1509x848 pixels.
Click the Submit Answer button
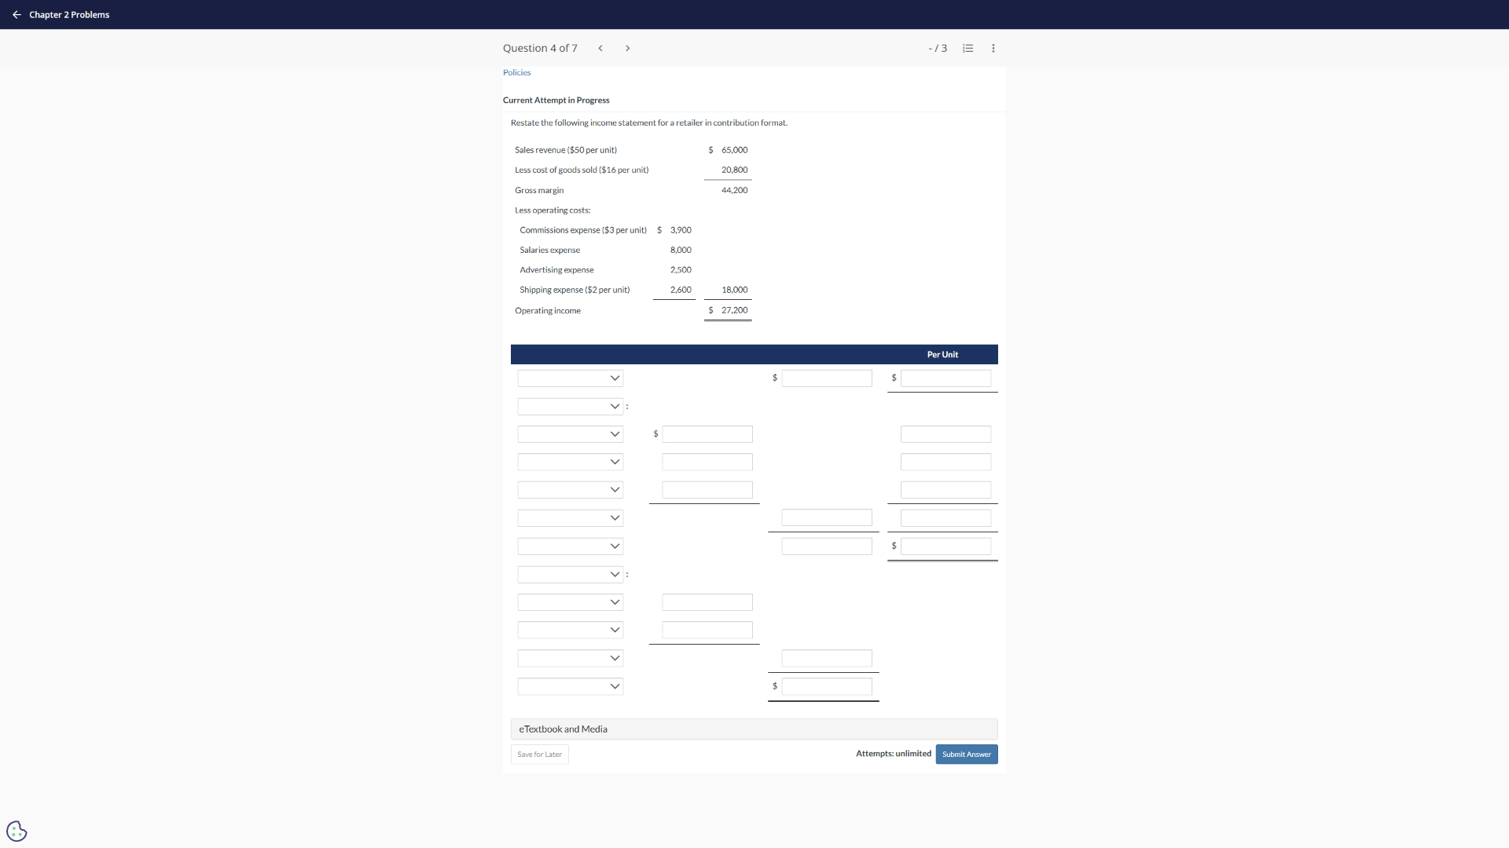967,754
